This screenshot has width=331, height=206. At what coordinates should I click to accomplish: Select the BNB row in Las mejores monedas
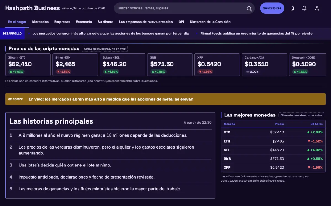tap(273, 159)
